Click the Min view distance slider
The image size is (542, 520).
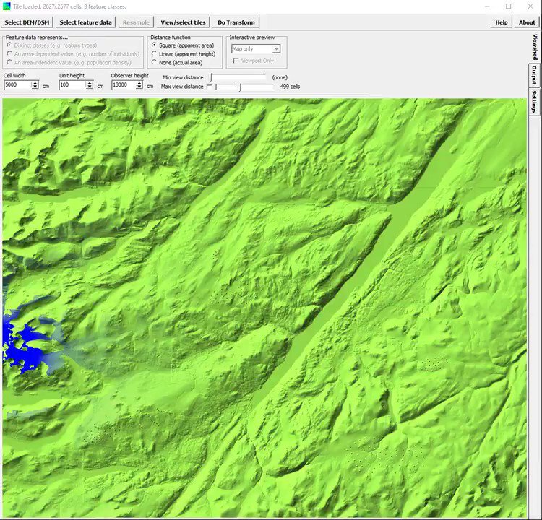tap(238, 77)
